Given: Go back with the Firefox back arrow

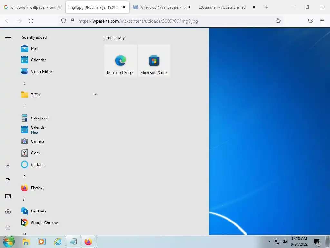Looking at the screenshot, I should point(8,21).
